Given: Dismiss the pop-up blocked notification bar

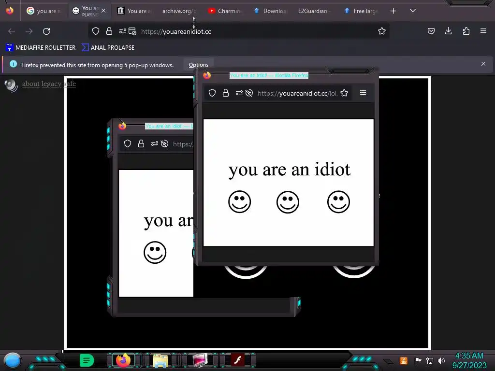Looking at the screenshot, I should click(x=483, y=64).
